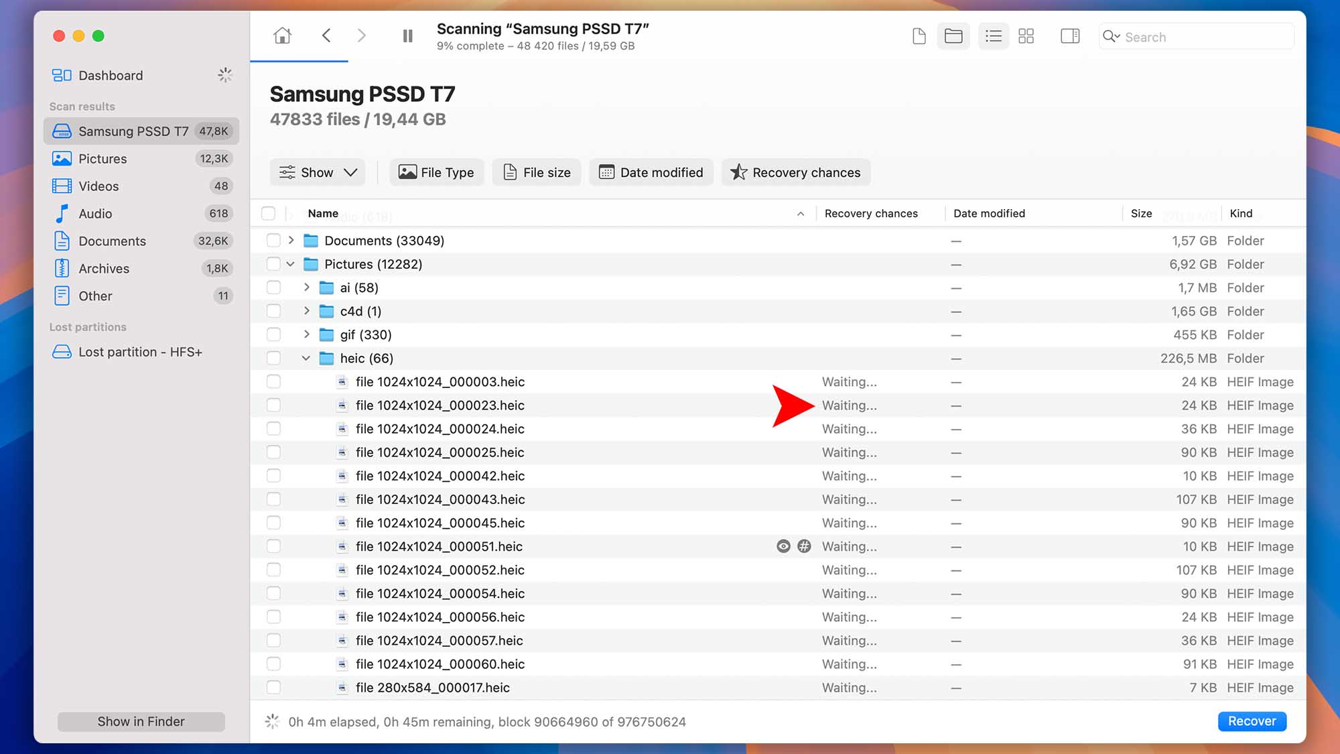Check file 1024x1024_000024.heic checkbox
Viewport: 1340px width, 754px height.
point(273,429)
